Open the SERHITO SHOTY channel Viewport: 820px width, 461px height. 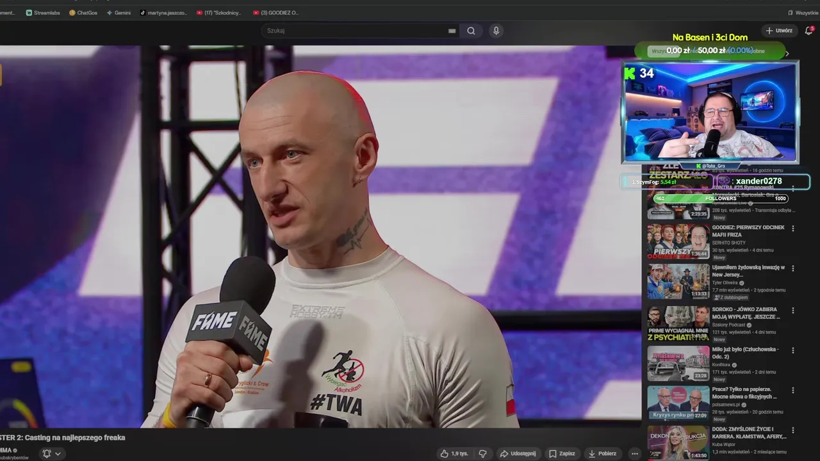[x=728, y=243]
